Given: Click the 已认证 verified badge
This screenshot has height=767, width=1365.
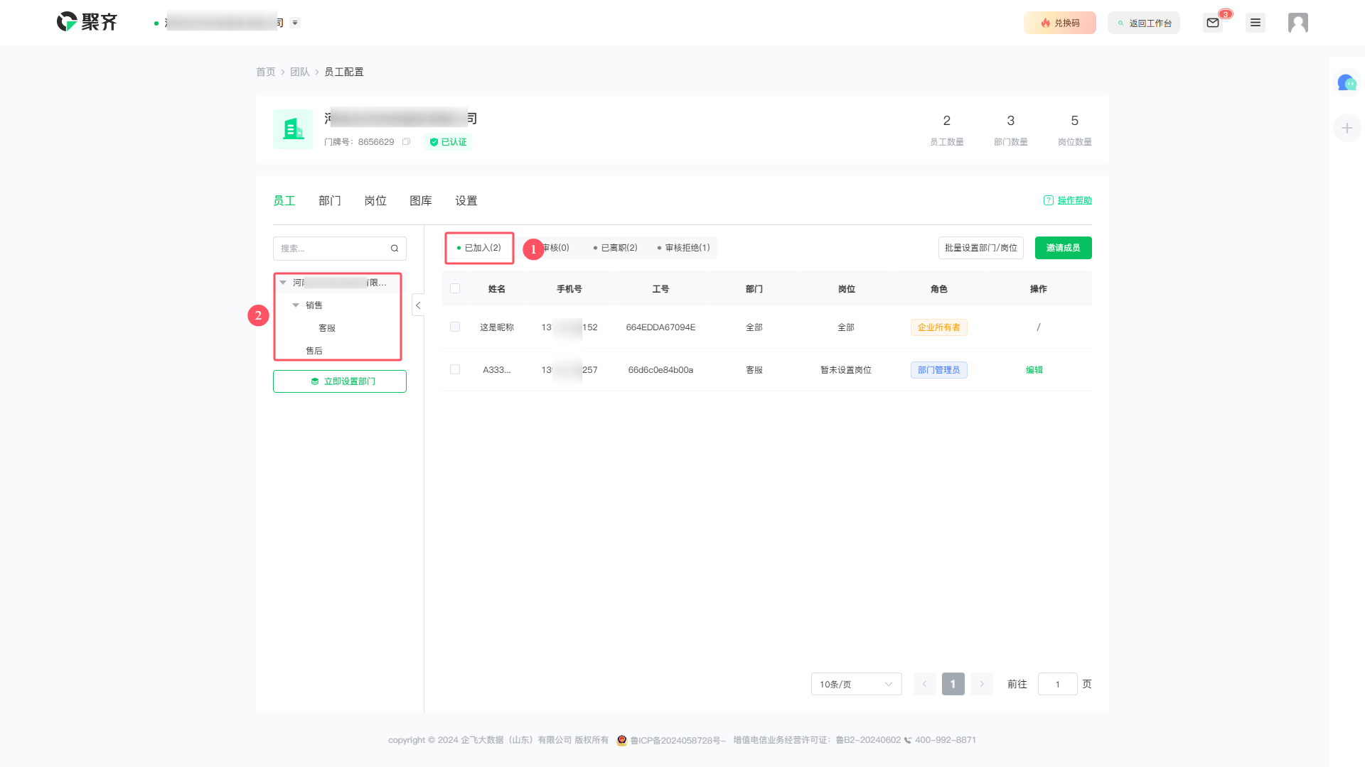Looking at the screenshot, I should (449, 142).
